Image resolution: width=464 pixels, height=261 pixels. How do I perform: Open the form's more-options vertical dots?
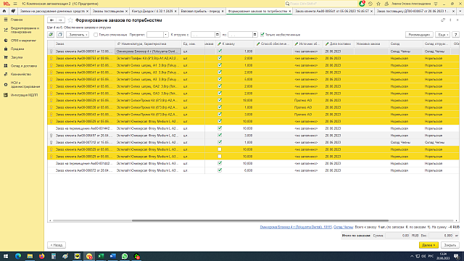(450, 20)
